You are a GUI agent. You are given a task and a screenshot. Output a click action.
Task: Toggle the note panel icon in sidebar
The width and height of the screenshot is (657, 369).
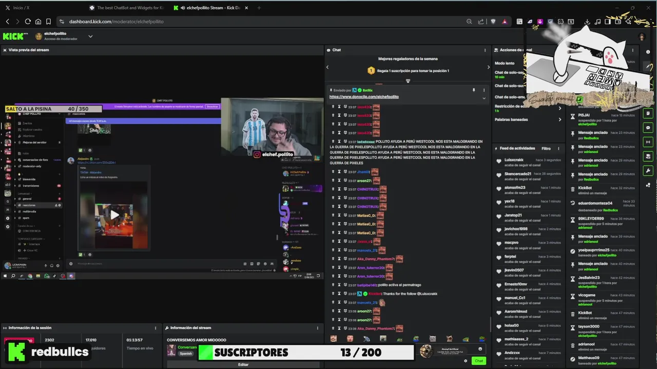pos(648,114)
